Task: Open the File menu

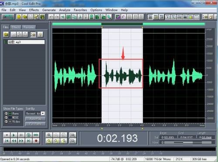Action: point(4,10)
